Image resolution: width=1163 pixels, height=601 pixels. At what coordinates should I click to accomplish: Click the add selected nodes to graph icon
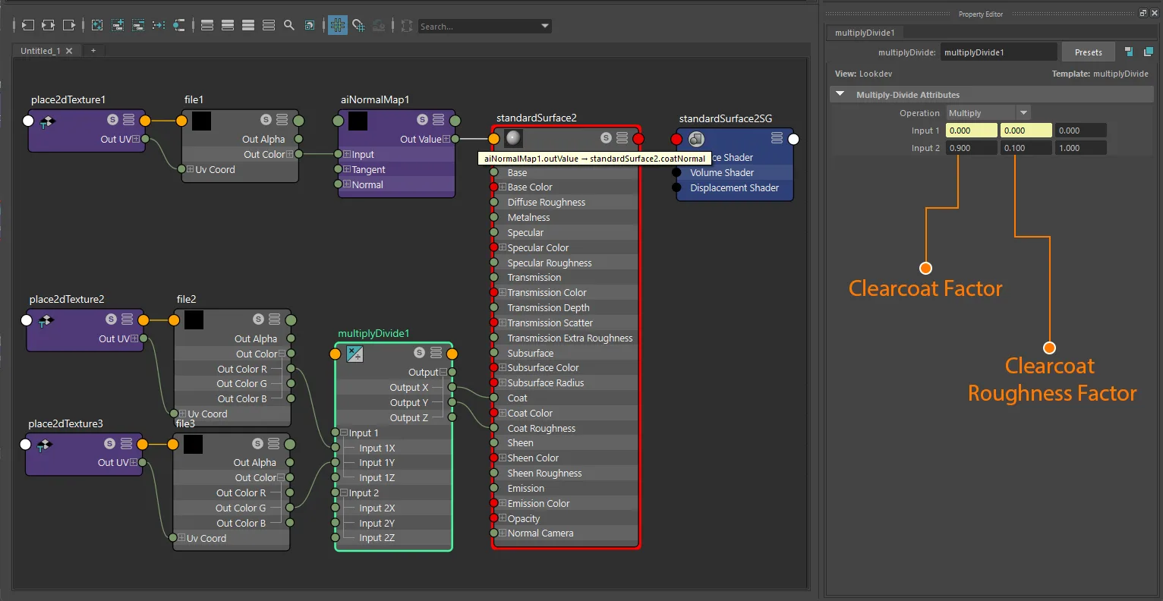[x=118, y=25]
